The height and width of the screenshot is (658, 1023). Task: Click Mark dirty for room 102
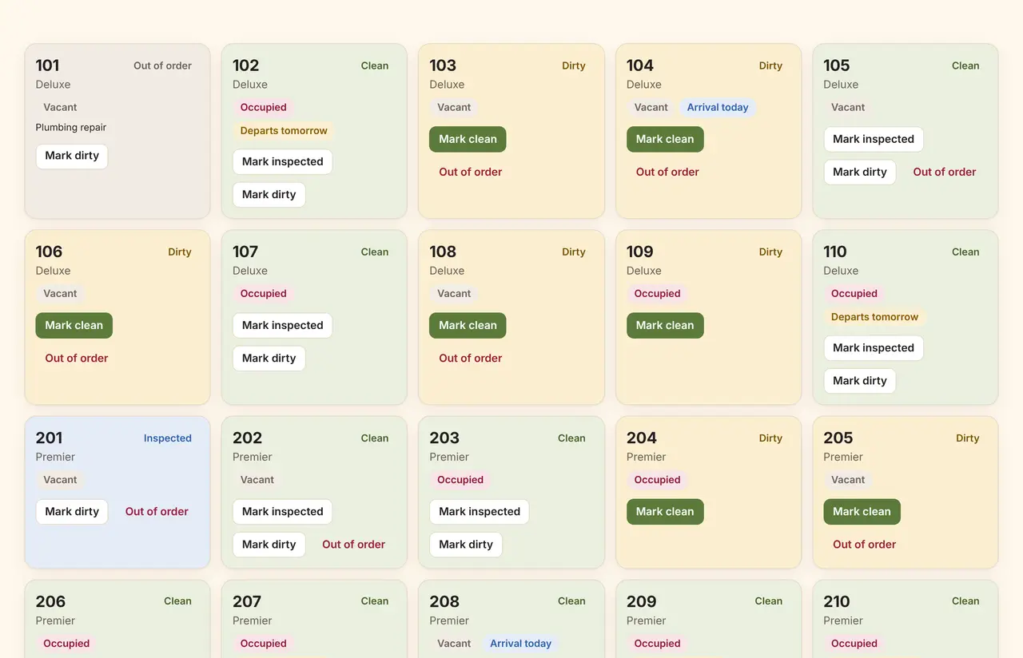pos(269,194)
